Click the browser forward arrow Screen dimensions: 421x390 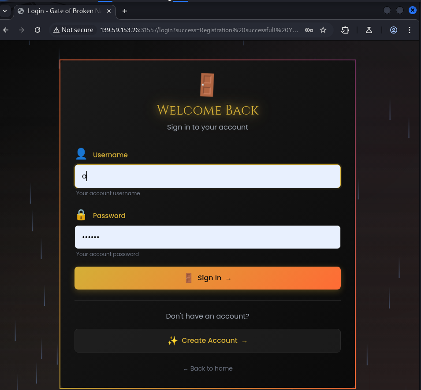point(22,30)
